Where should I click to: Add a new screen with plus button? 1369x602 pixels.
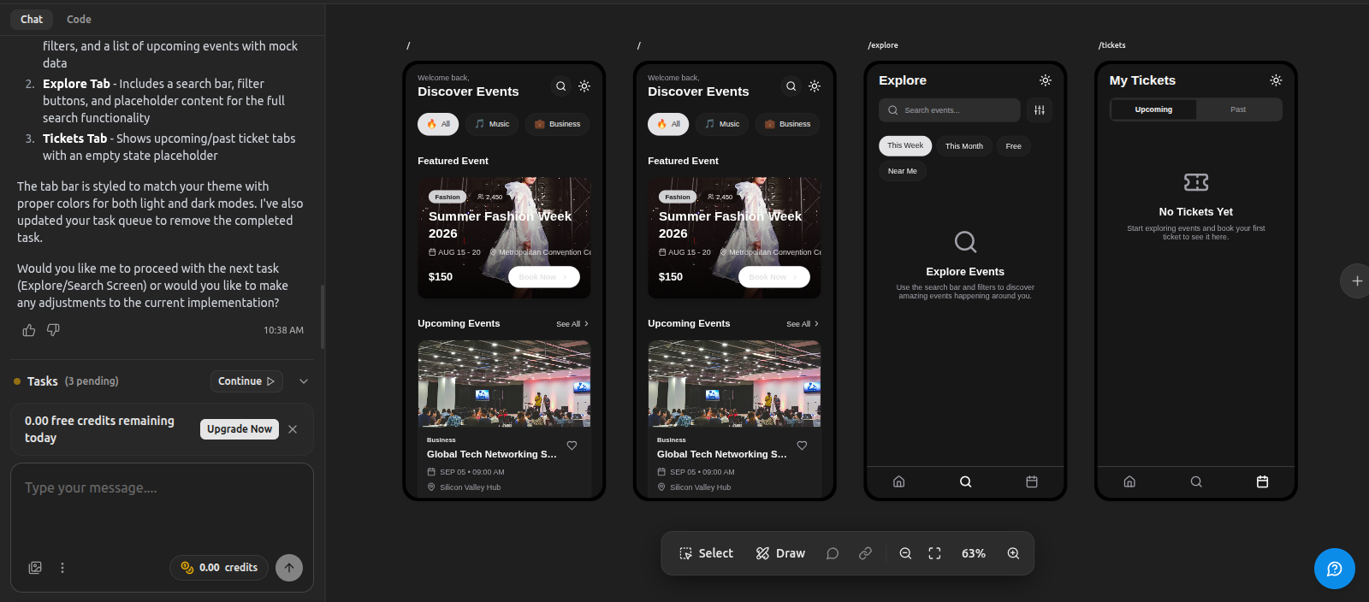tap(1356, 280)
